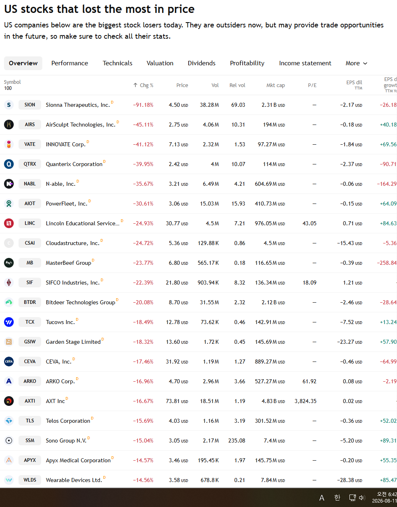The width and height of the screenshot is (397, 507).
Task: Sort by the Mkt cap column header
Action: pos(276,85)
